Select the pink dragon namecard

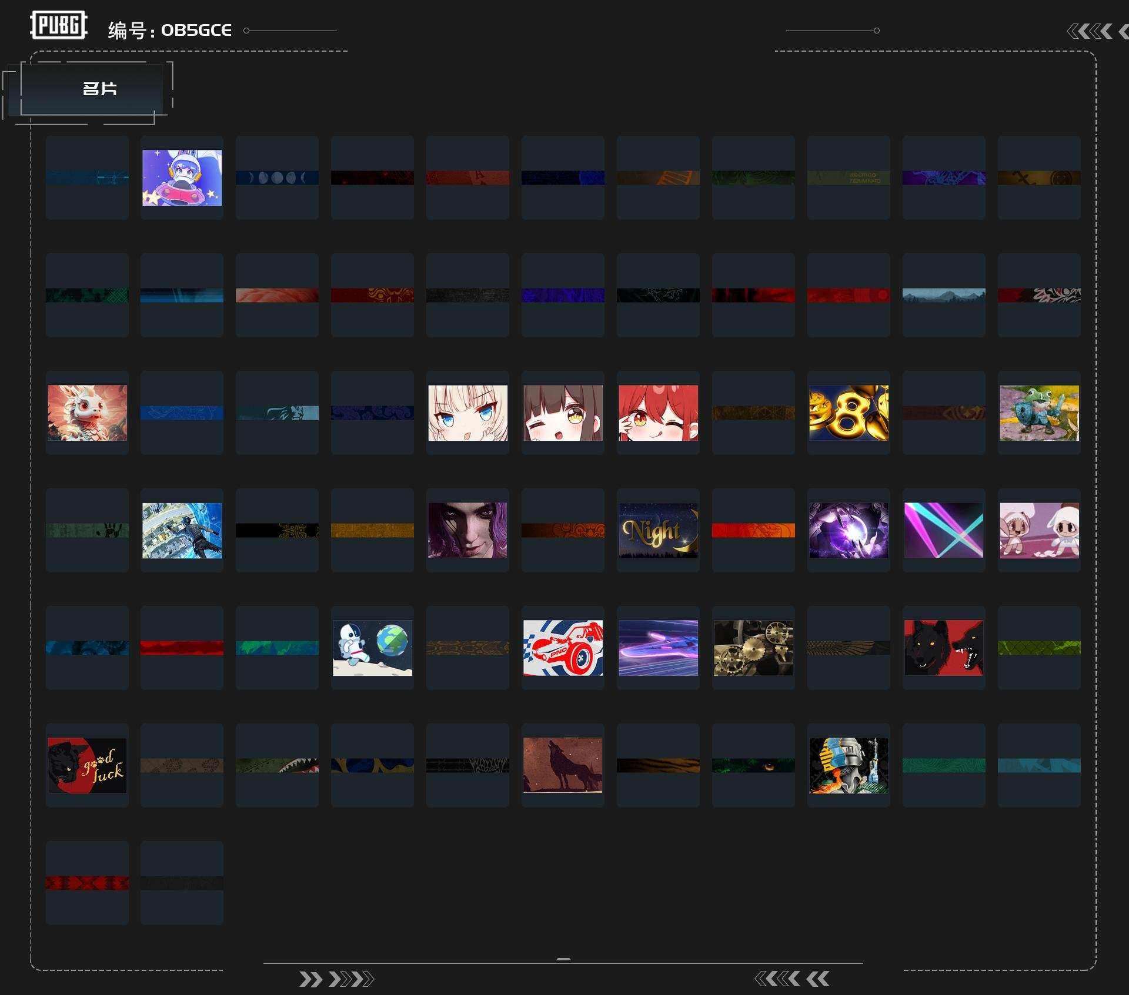pyautogui.click(x=87, y=413)
